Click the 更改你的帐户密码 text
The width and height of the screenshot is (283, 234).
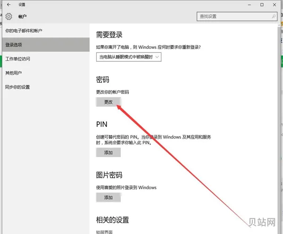pos(112,92)
